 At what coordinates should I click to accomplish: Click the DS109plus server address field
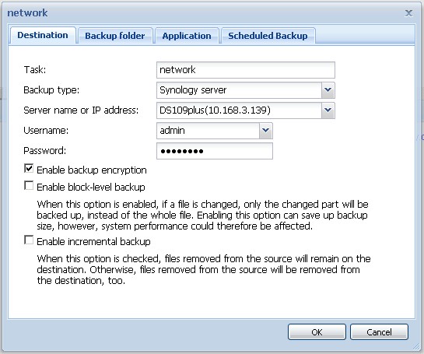click(x=239, y=110)
